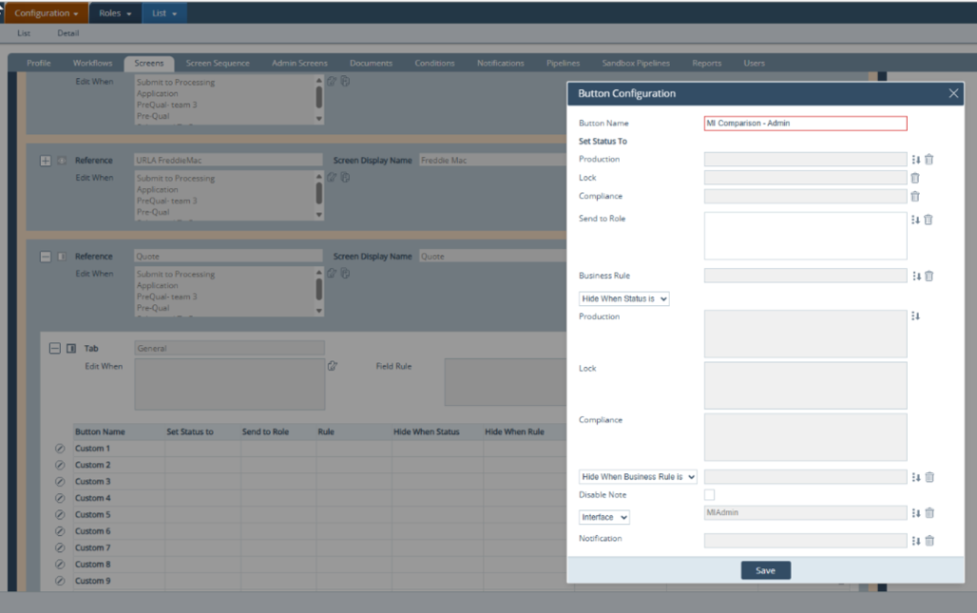Open the Screen Sequence tab
The image size is (977, 613).
pos(218,63)
